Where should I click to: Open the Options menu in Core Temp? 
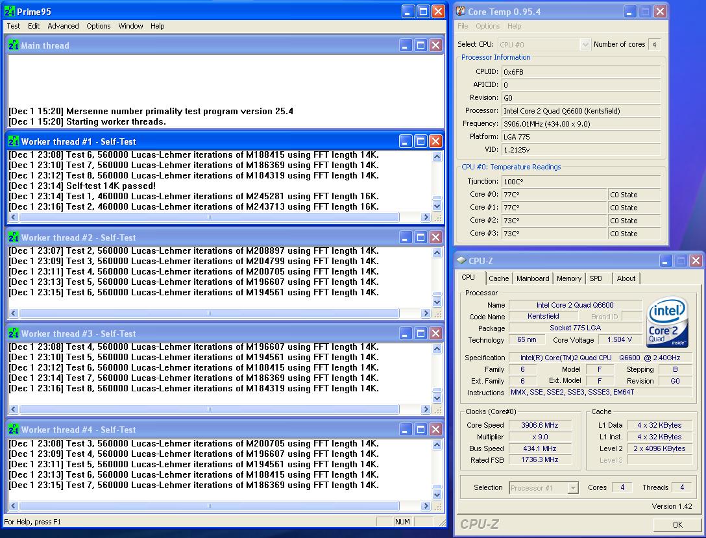pyautogui.click(x=487, y=26)
